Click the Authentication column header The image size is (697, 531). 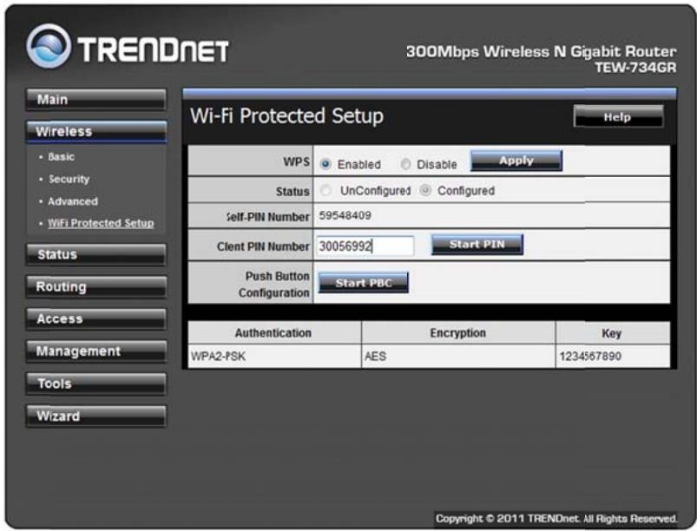[273, 333]
